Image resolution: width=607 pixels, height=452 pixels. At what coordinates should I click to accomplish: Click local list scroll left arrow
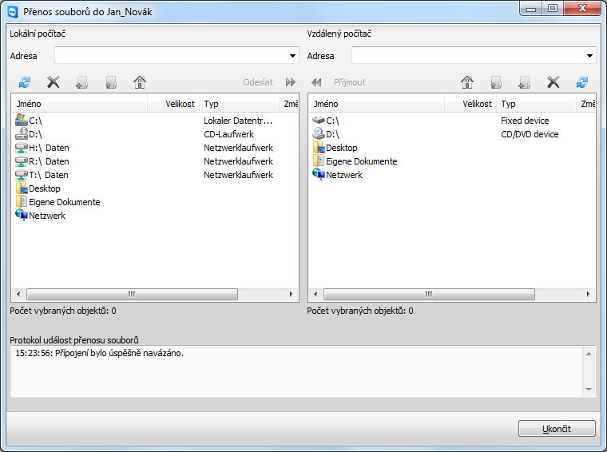coord(18,294)
